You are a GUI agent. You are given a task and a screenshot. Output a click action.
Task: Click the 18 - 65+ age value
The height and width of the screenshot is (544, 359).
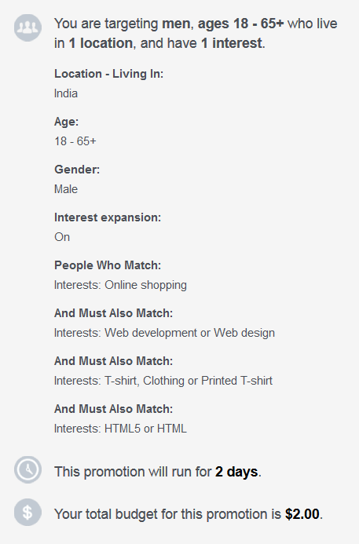point(75,141)
